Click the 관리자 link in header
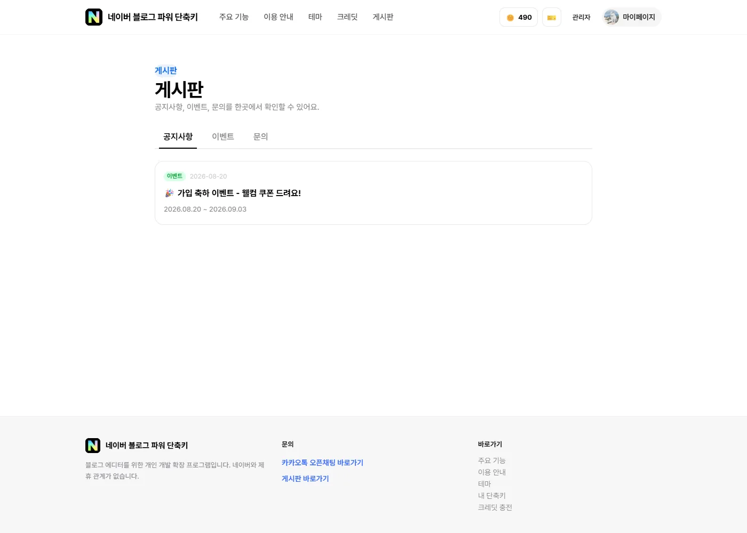 tap(581, 17)
